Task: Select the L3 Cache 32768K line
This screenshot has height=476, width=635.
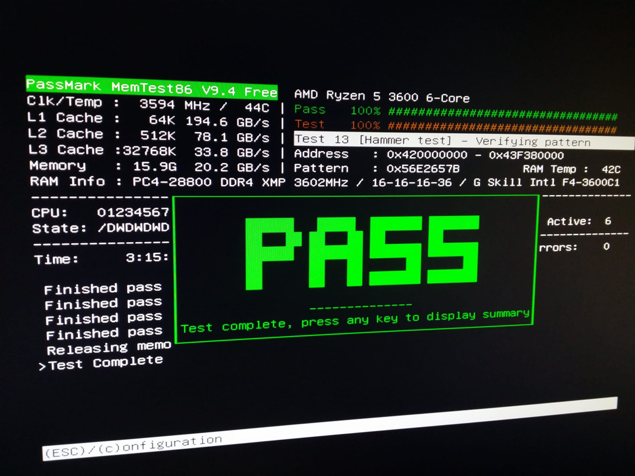Action: [149, 151]
